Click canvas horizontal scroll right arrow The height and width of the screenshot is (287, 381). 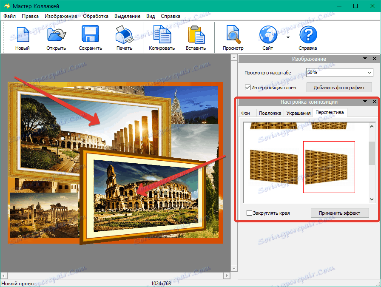[x=227, y=276]
